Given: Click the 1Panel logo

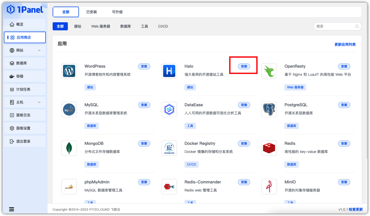Looking at the screenshot, I should point(25,10).
